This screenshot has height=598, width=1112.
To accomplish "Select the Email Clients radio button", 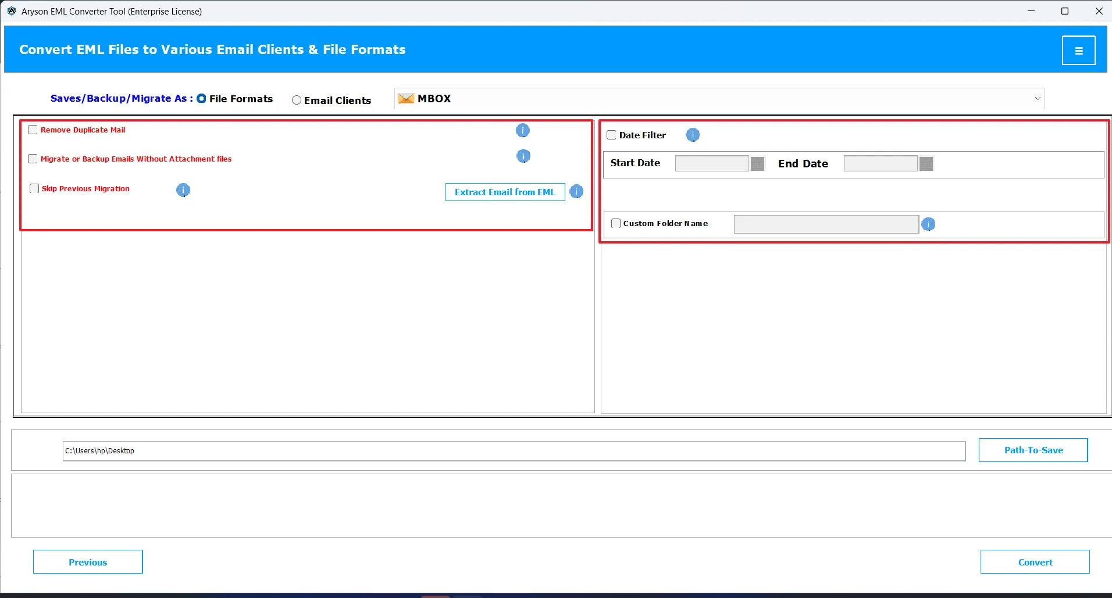I will (x=297, y=100).
